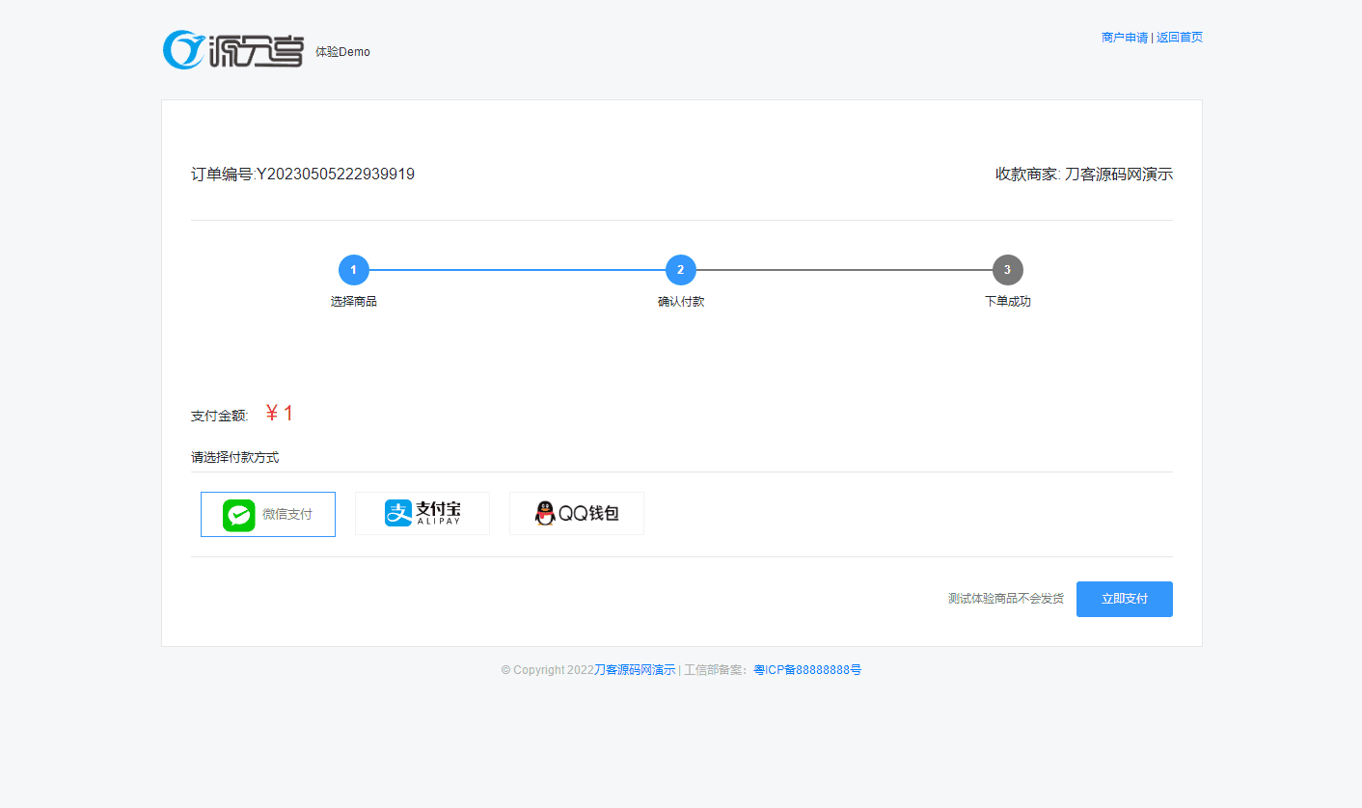The width and height of the screenshot is (1362, 808).
Task: Open the 粤ICP备88888888号 filing link
Action: [x=807, y=670]
